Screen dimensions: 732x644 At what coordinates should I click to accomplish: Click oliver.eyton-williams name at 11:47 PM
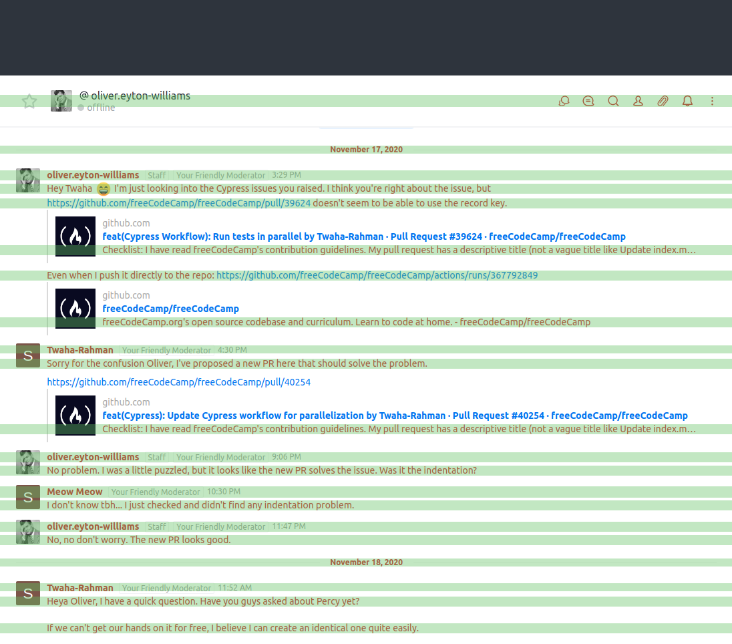tap(93, 526)
